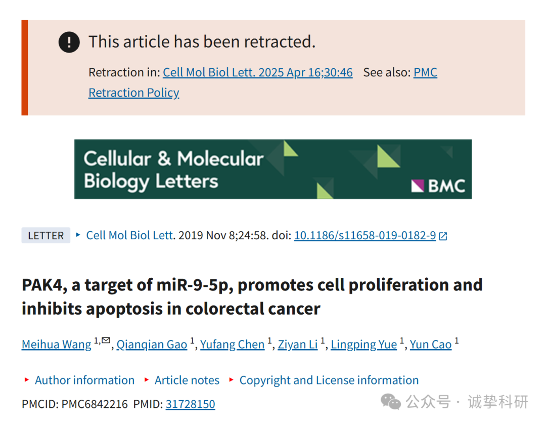
Task: Follow the DOI link 10.1186/s11658-019-0182-9
Action: point(365,235)
